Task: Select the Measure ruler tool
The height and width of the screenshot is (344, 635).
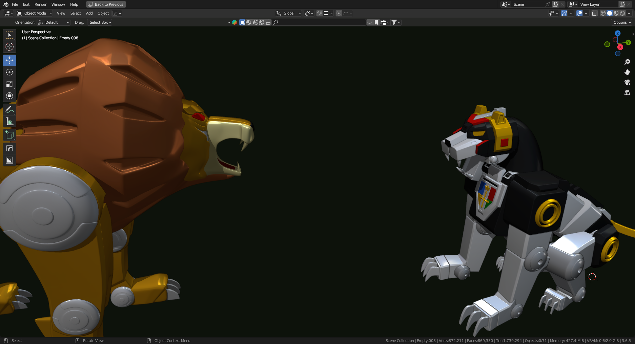Action: coord(9,121)
